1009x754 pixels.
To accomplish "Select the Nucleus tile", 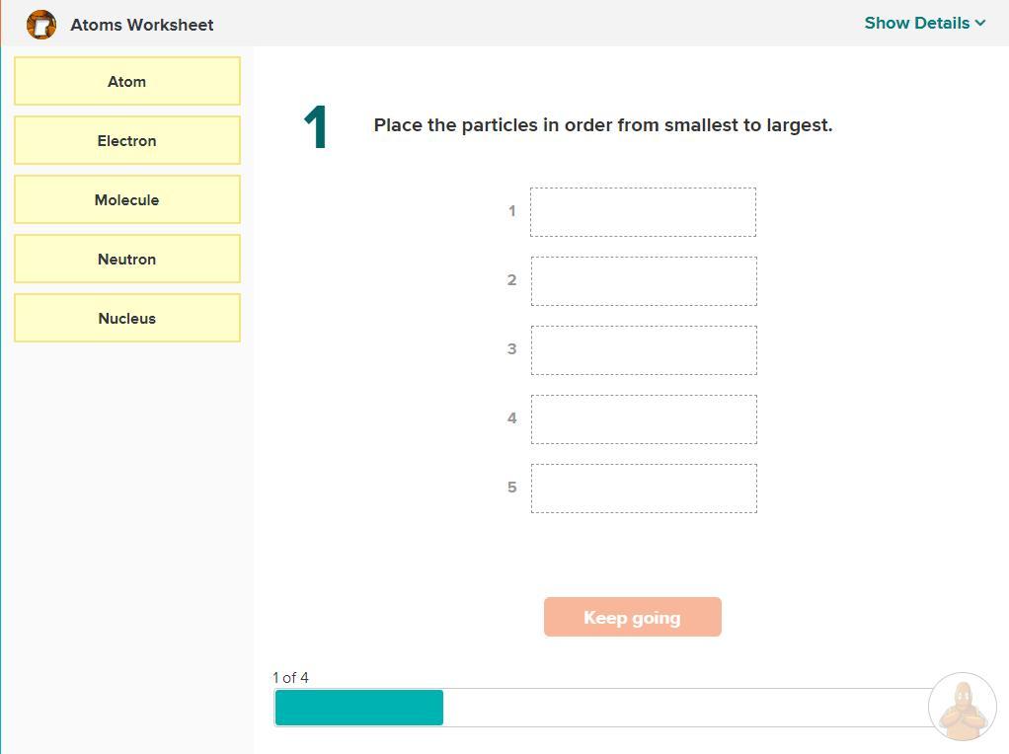I will (127, 318).
